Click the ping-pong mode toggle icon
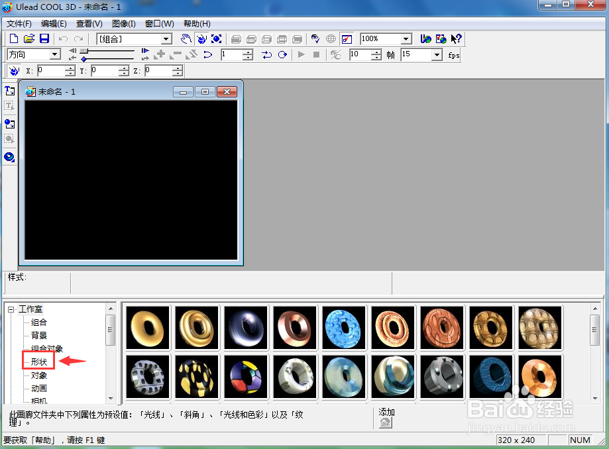Image resolution: width=609 pixels, height=449 pixels. click(x=266, y=55)
